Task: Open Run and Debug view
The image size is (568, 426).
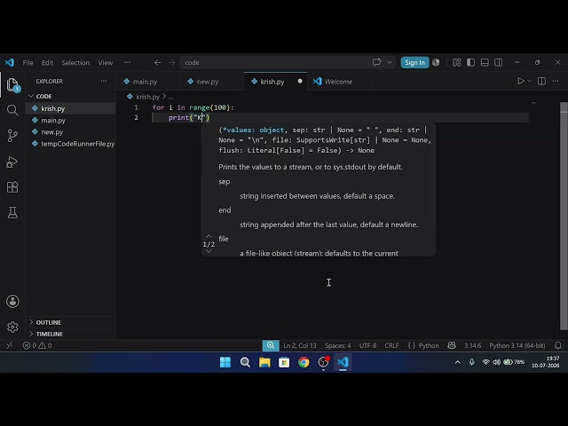Action: pos(12,162)
